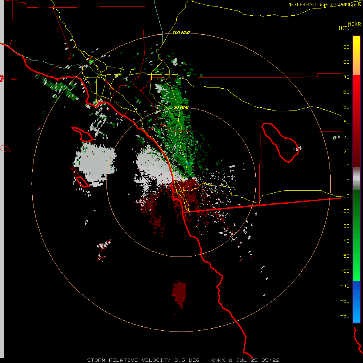Select the 20 value on velocity scale

[346, 152]
